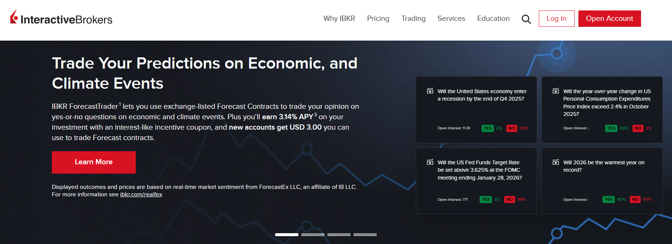Select NO on the recession forecast card

[512, 128]
